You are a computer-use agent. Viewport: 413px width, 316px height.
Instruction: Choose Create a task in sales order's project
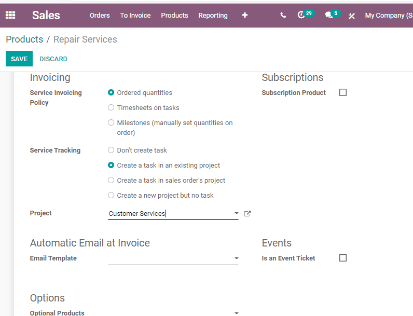point(111,180)
